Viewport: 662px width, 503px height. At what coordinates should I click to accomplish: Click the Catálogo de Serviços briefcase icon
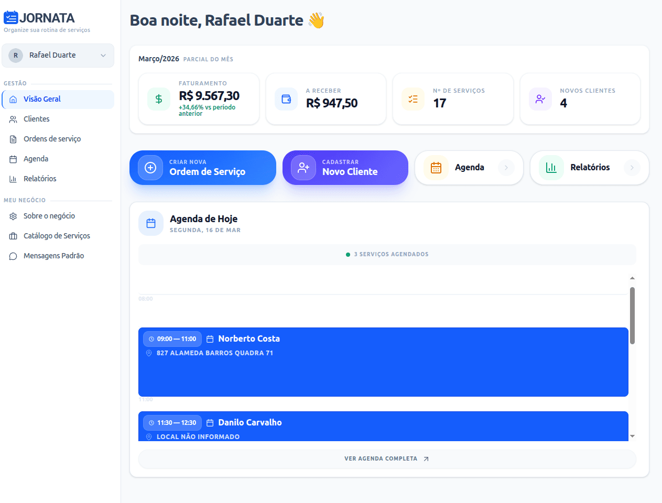[13, 236]
